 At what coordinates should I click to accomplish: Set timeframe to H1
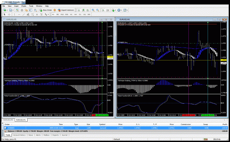71,14
